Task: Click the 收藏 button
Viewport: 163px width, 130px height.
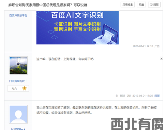Action: 141,5
